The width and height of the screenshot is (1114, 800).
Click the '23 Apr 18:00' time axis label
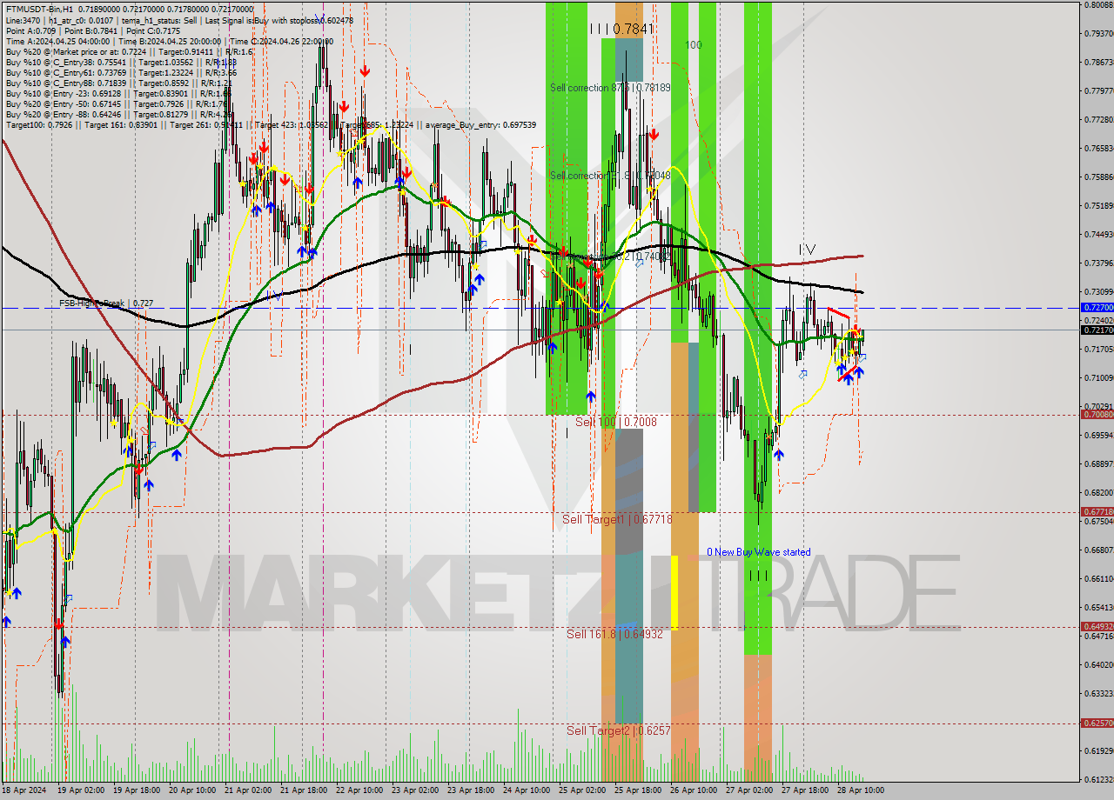pyautogui.click(x=469, y=790)
